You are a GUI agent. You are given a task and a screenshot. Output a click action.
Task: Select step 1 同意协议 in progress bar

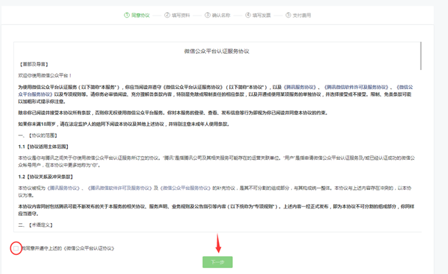pyautogui.click(x=137, y=15)
